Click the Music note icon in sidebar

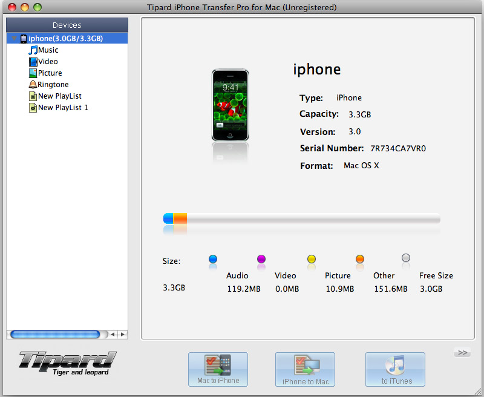[33, 50]
